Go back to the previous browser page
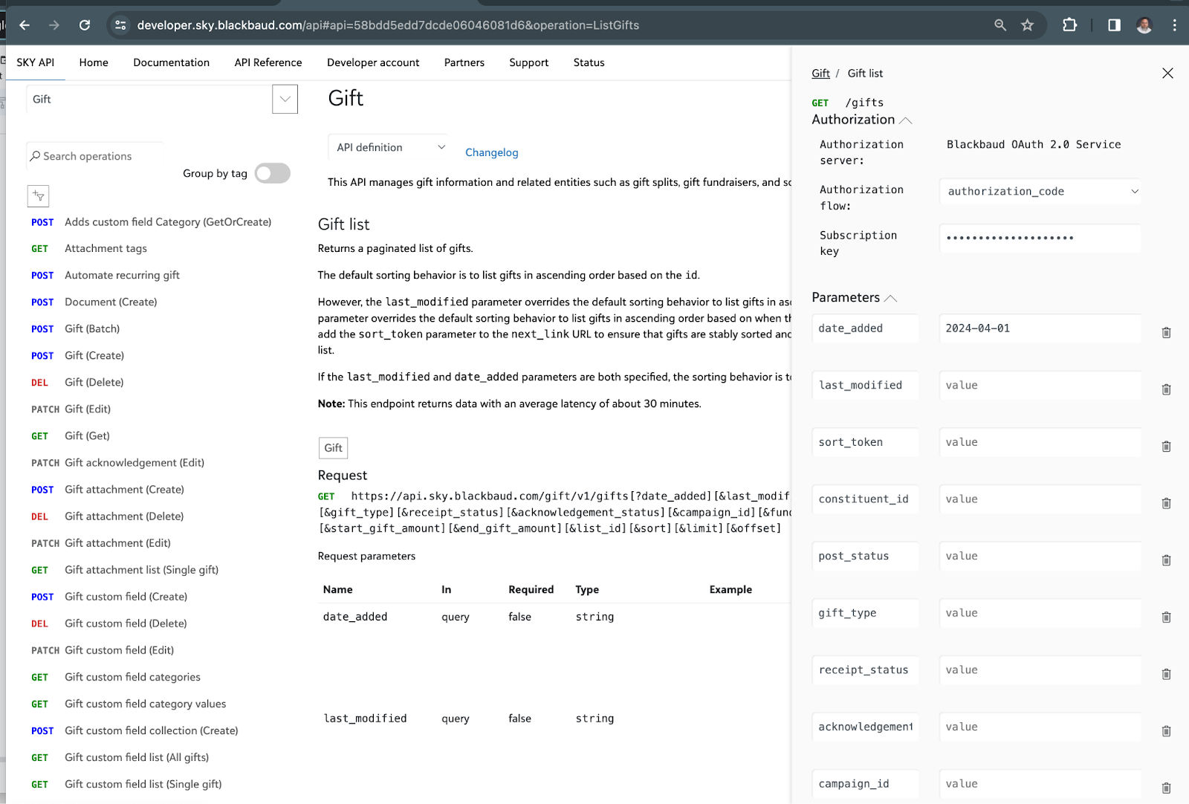 pos(25,25)
